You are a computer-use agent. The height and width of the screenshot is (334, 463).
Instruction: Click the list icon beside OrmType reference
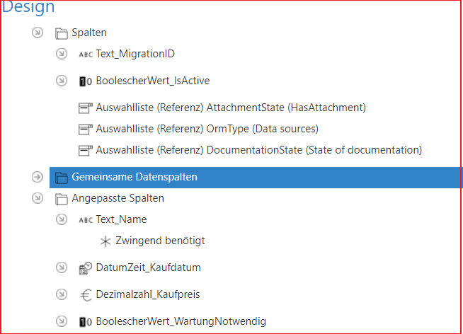coord(86,129)
